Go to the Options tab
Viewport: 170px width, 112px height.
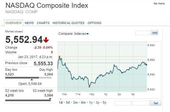click(95, 23)
